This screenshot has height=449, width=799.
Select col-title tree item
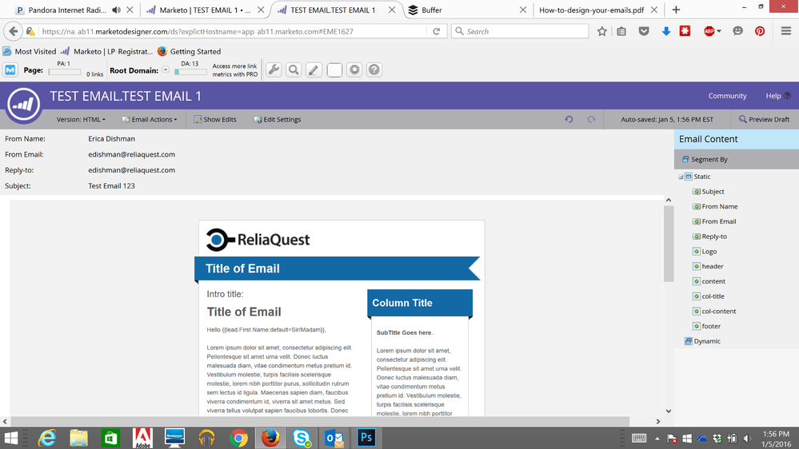[x=713, y=296]
